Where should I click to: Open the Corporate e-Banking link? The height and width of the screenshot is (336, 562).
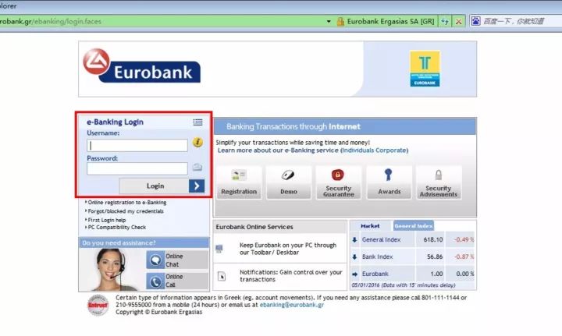click(391, 150)
